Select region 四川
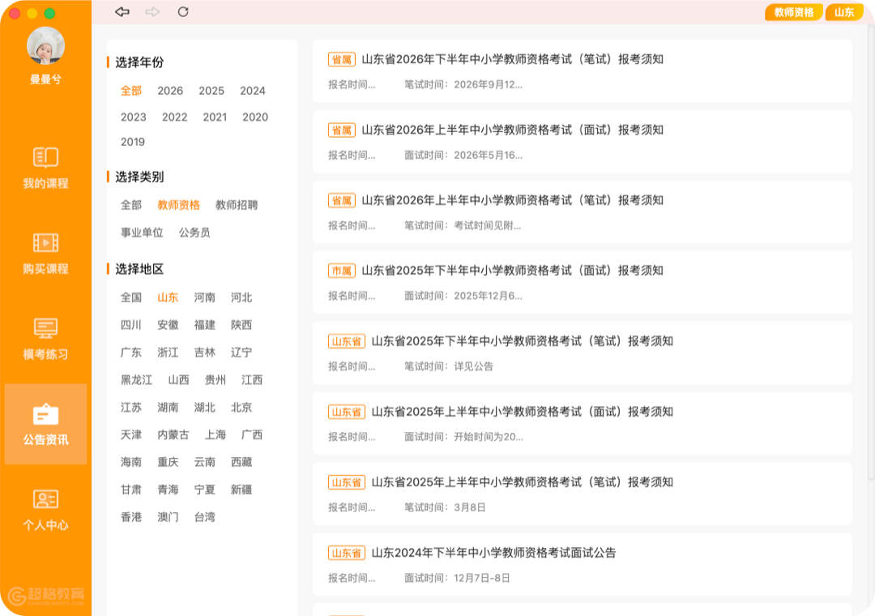875x616 pixels. coord(131,325)
